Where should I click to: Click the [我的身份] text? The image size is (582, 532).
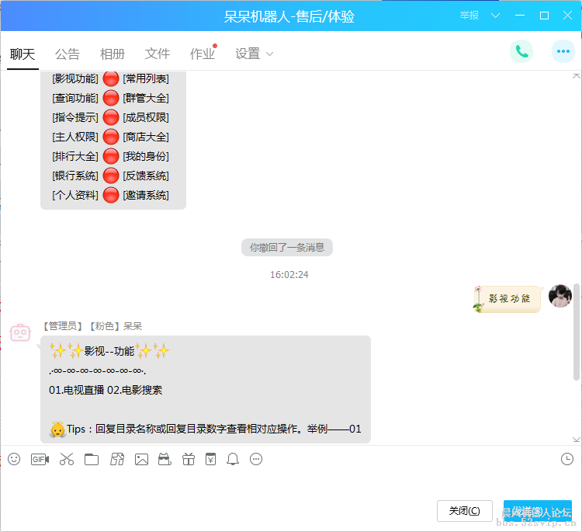coord(146,156)
